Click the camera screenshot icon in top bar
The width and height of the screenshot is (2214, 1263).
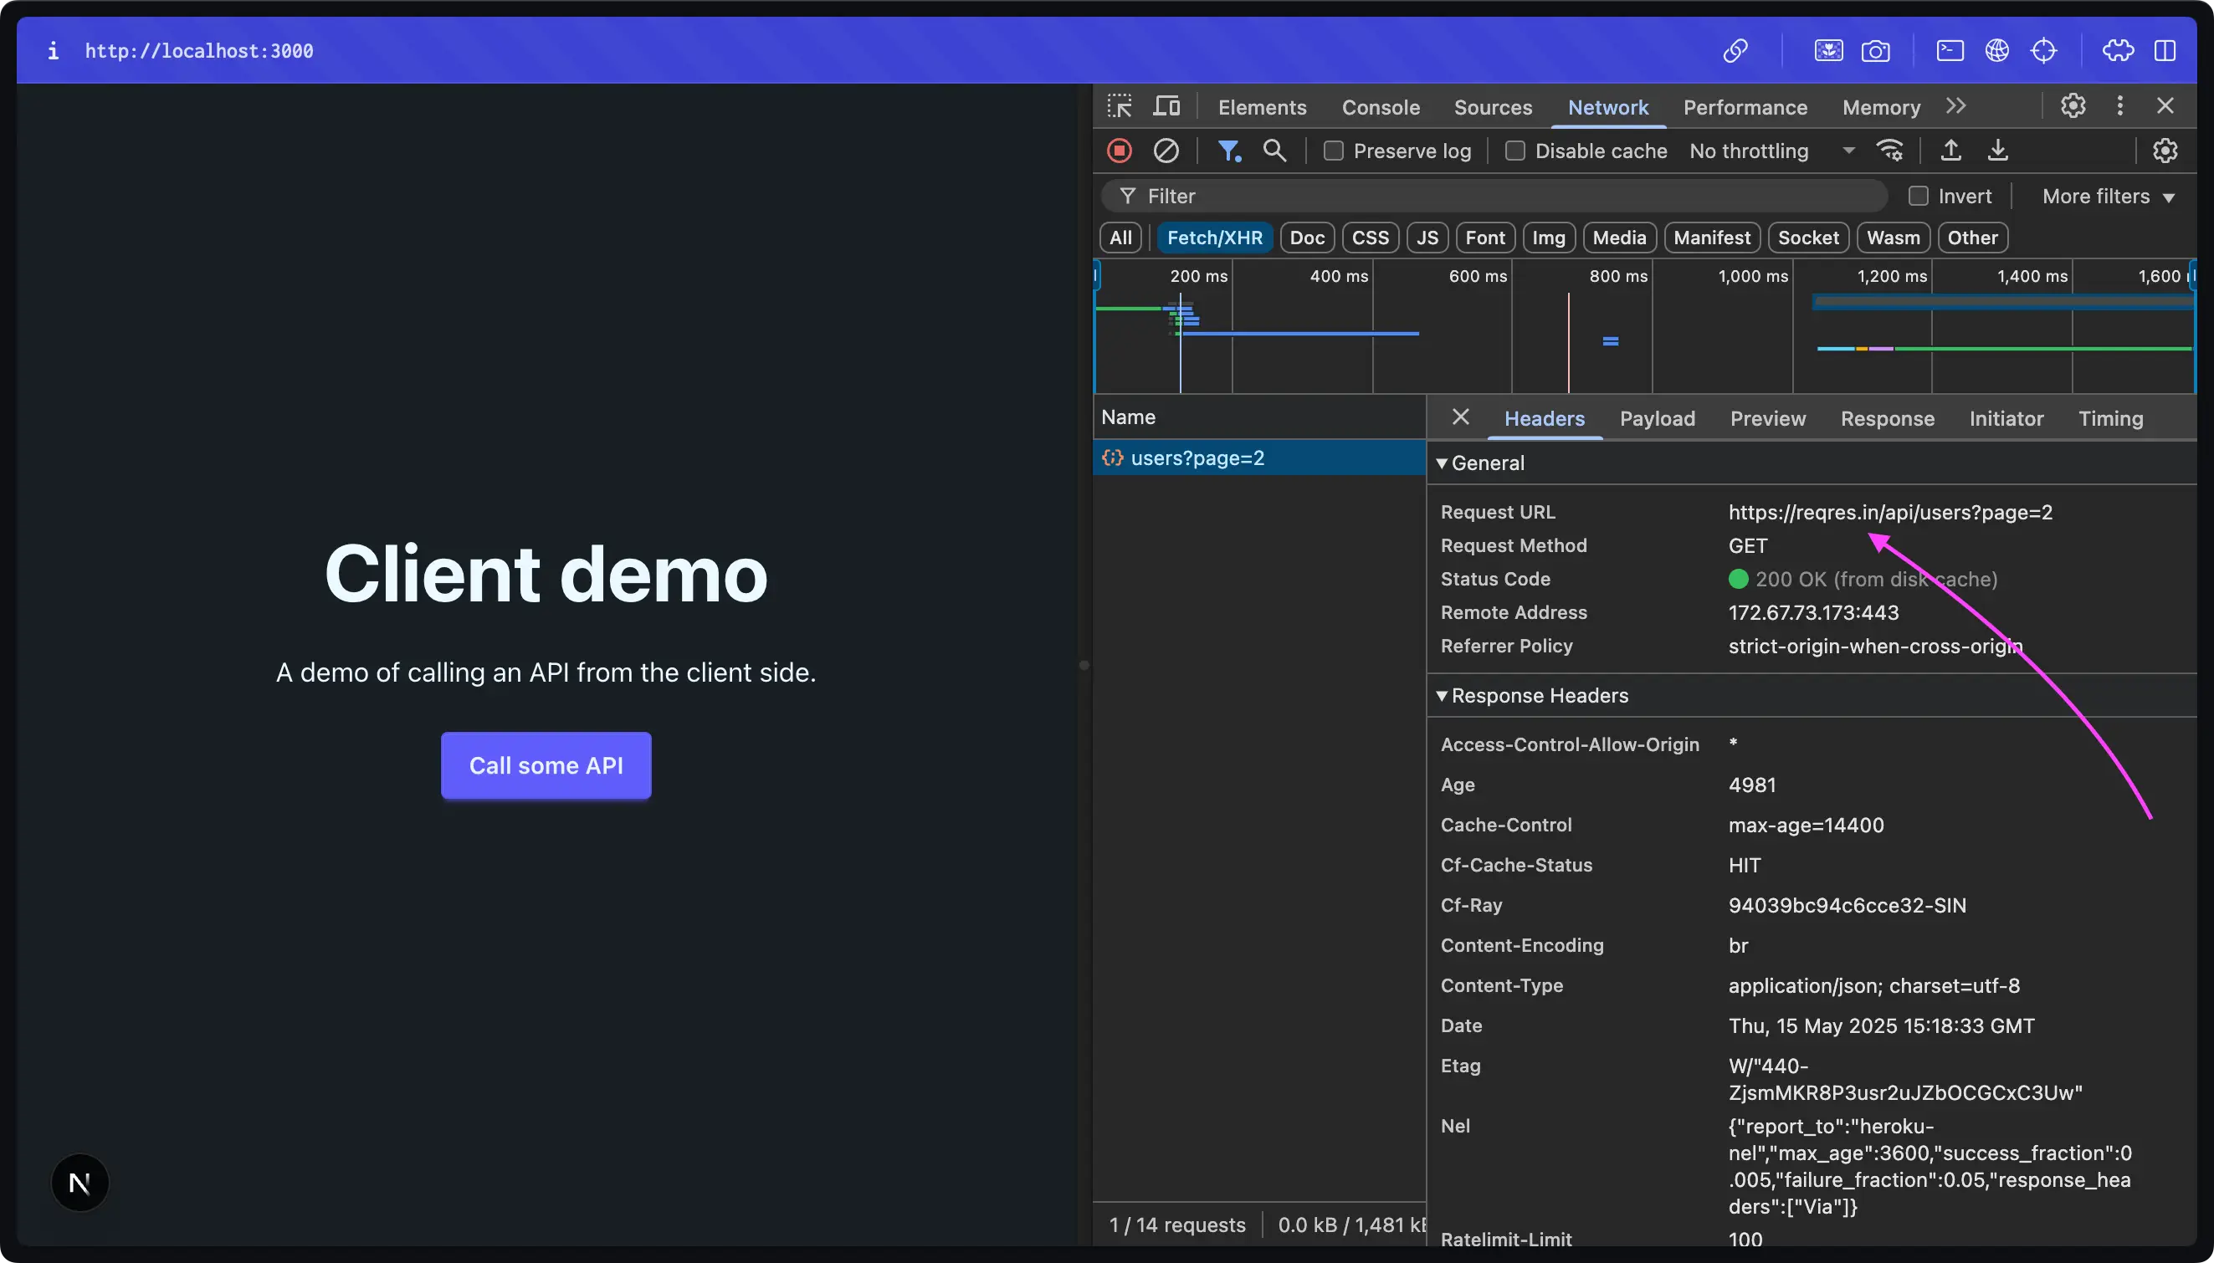click(x=1876, y=51)
